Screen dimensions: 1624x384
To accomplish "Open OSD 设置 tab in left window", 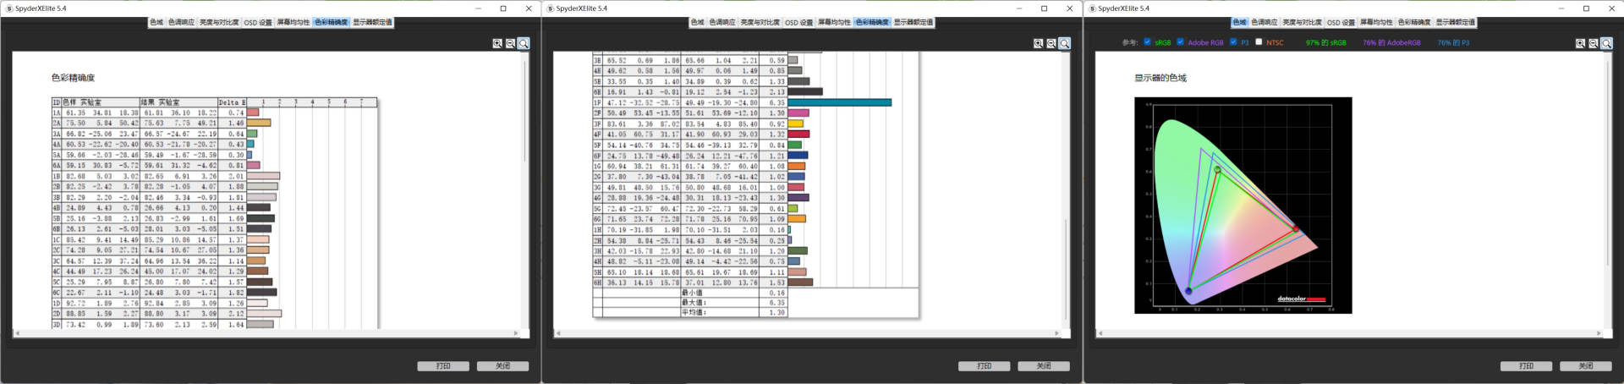I will [258, 22].
